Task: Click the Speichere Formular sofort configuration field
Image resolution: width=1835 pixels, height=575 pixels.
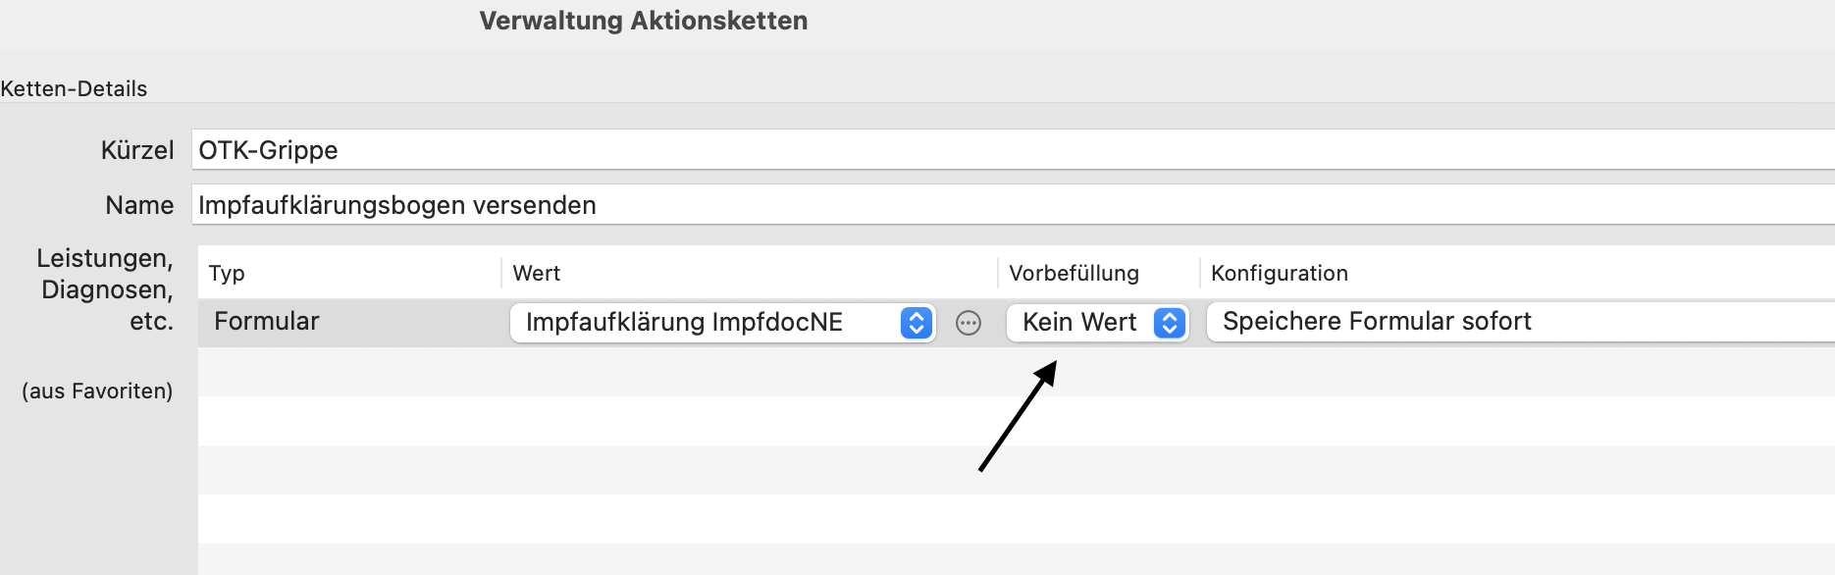Action: (1520, 322)
